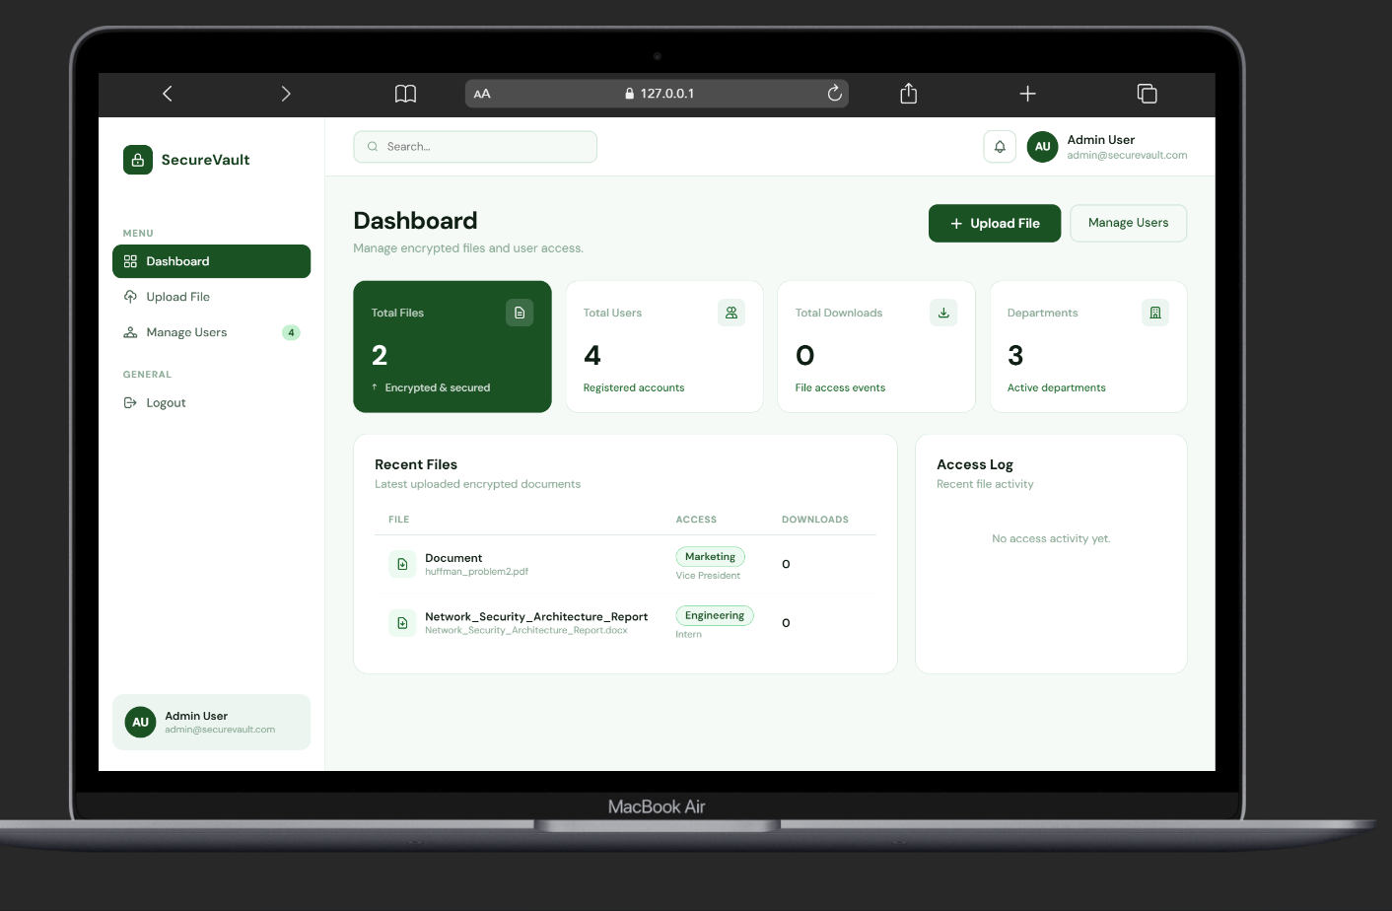Open the Total Files card

point(452,346)
